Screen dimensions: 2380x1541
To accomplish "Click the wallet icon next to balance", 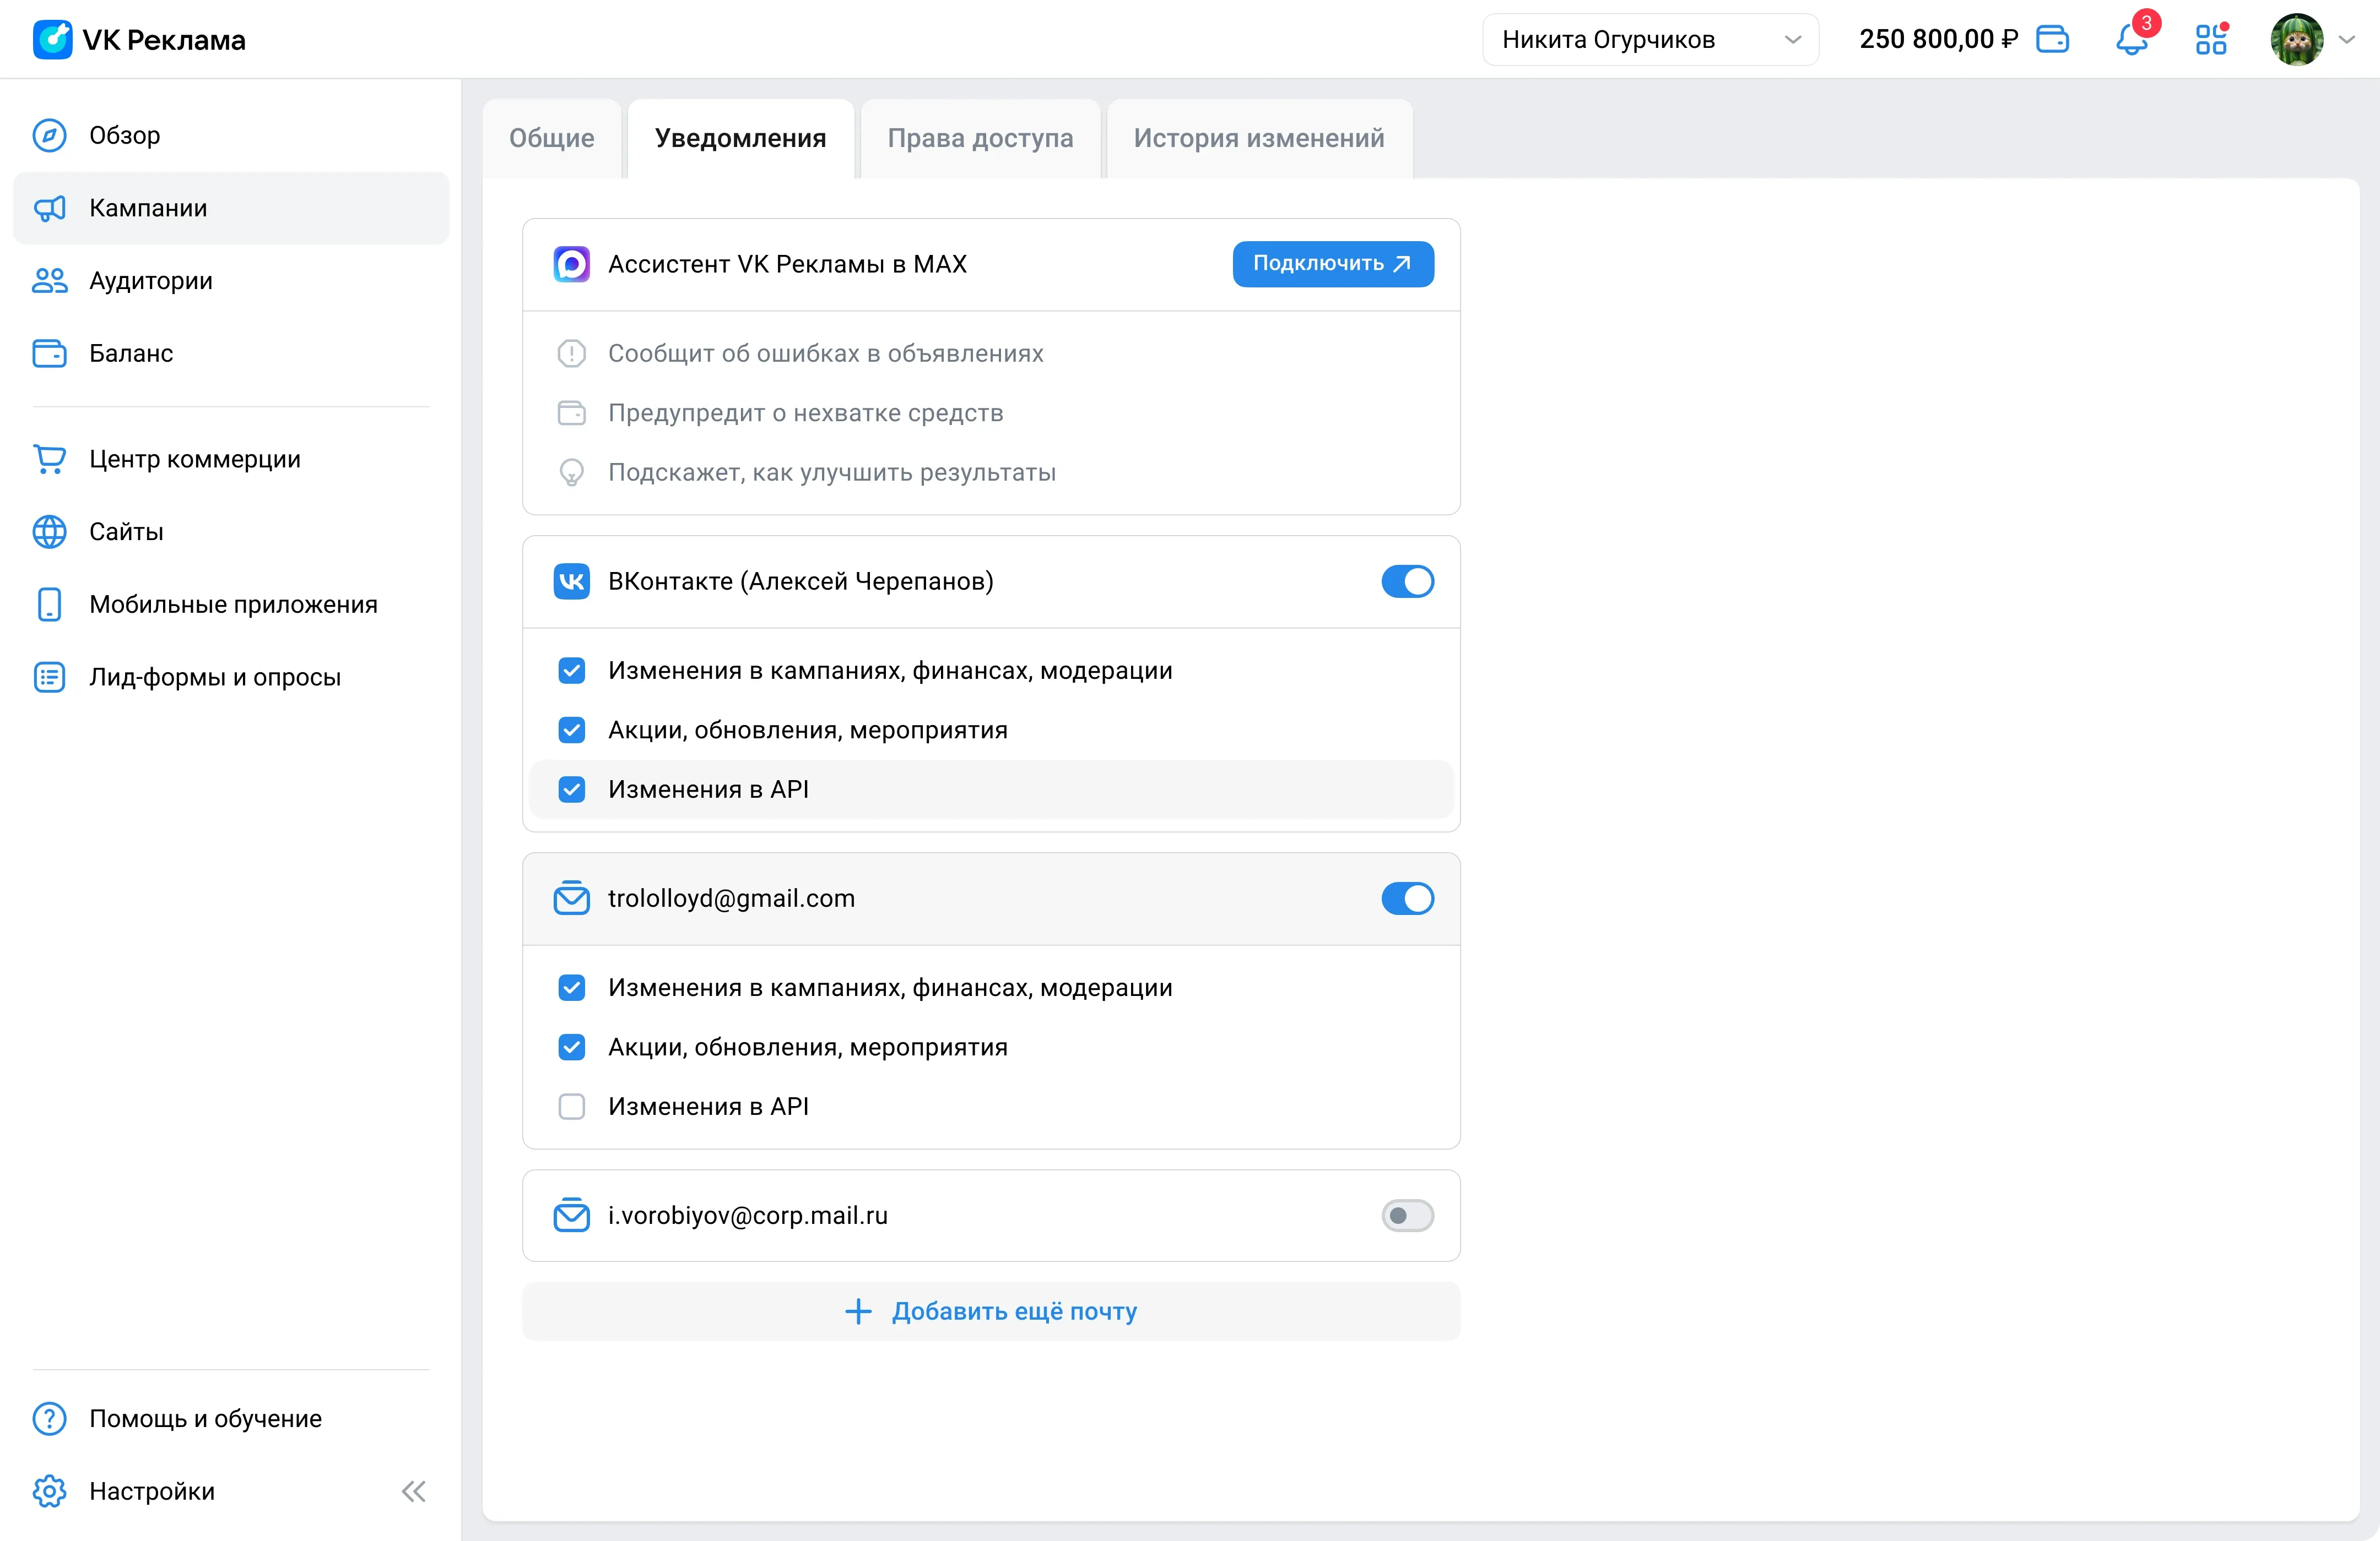I will 2052,40.
